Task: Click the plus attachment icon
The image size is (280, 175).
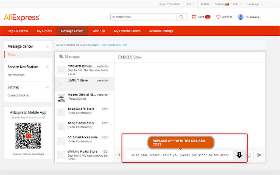Action: tap(119, 155)
